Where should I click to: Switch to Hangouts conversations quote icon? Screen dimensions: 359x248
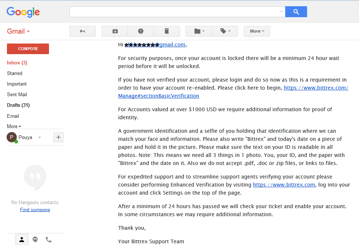pos(35,240)
